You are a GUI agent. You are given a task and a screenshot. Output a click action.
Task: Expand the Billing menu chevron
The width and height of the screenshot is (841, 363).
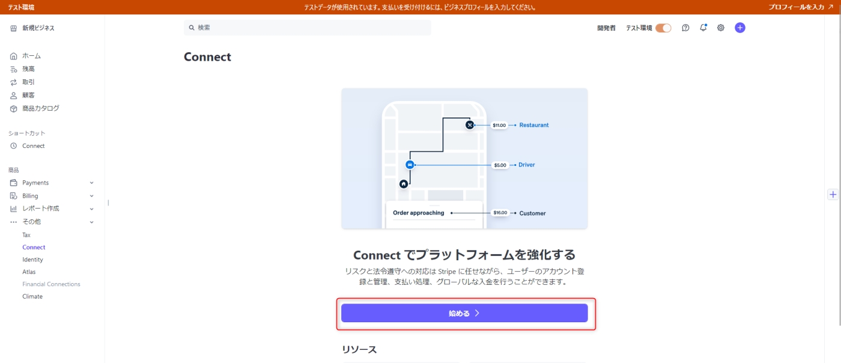92,196
